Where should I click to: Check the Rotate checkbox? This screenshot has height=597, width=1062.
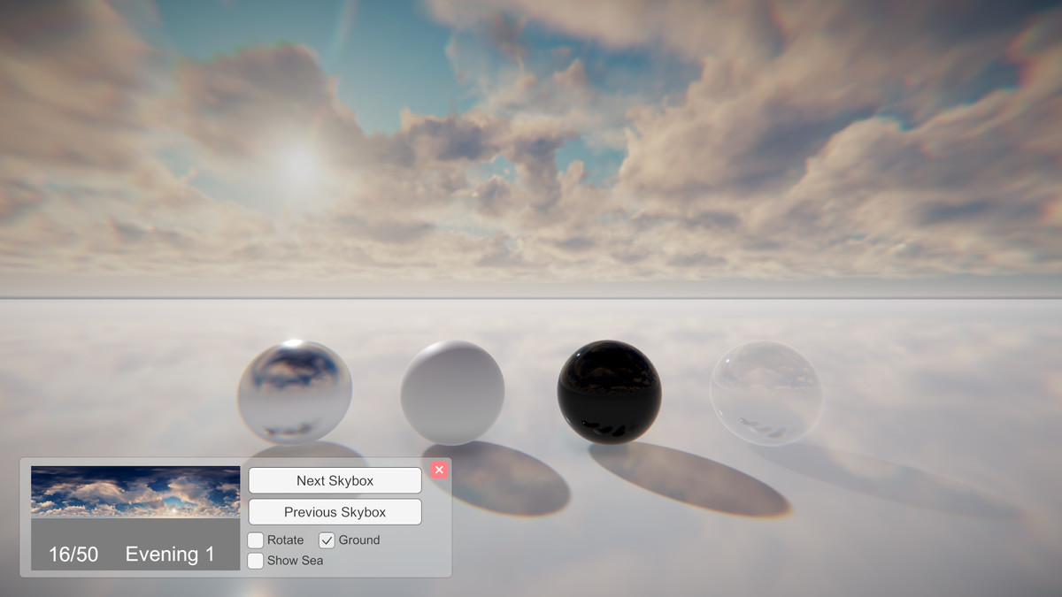pyautogui.click(x=255, y=540)
